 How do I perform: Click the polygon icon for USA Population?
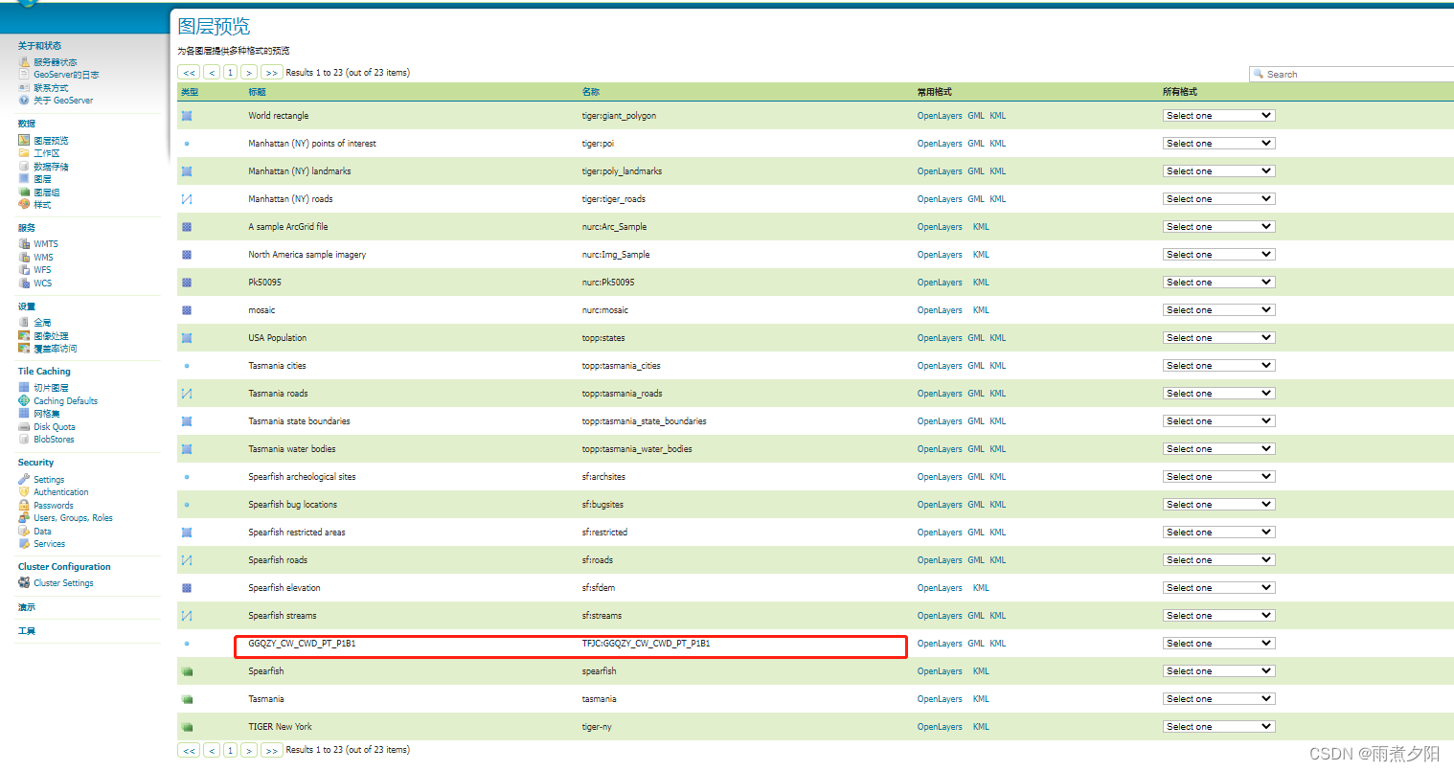pos(187,338)
